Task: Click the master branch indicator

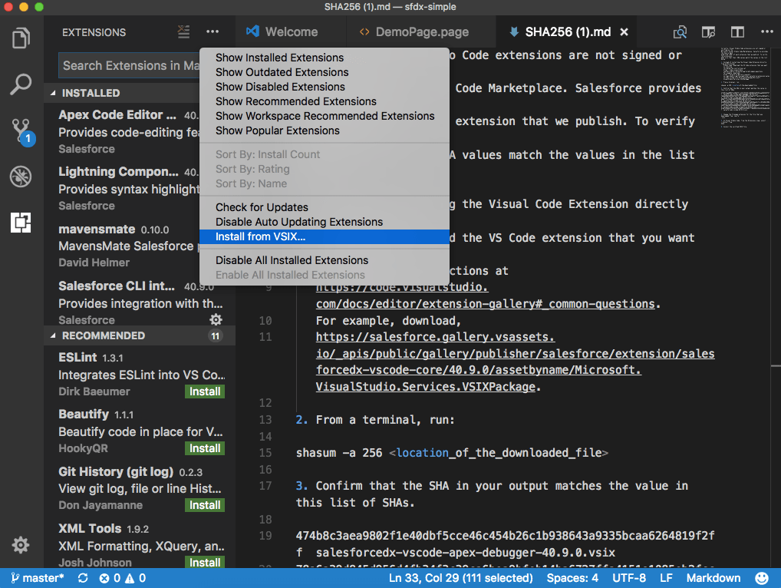Action: pyautogui.click(x=38, y=578)
